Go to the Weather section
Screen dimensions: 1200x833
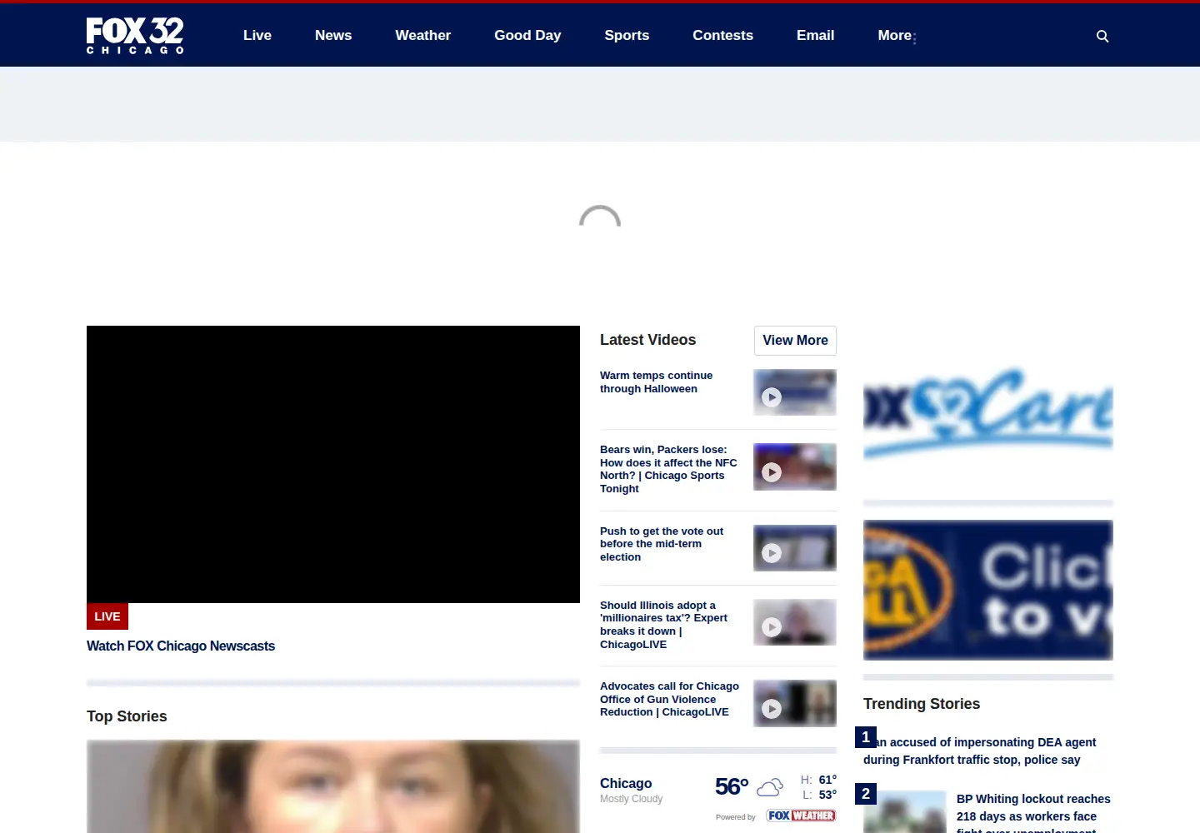point(422,35)
